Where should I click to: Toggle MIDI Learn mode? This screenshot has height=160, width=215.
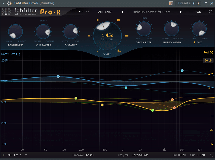coord(14,155)
